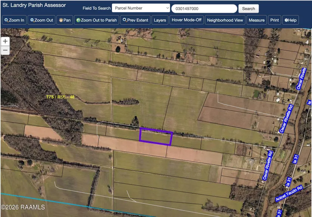Go back using Prev Extent tool
This screenshot has width=312, height=217.
click(135, 20)
